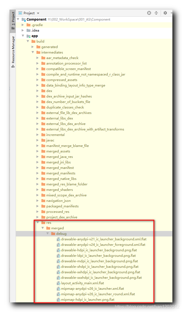
Task: Click the processed_res folder icon
Action: tap(43, 212)
